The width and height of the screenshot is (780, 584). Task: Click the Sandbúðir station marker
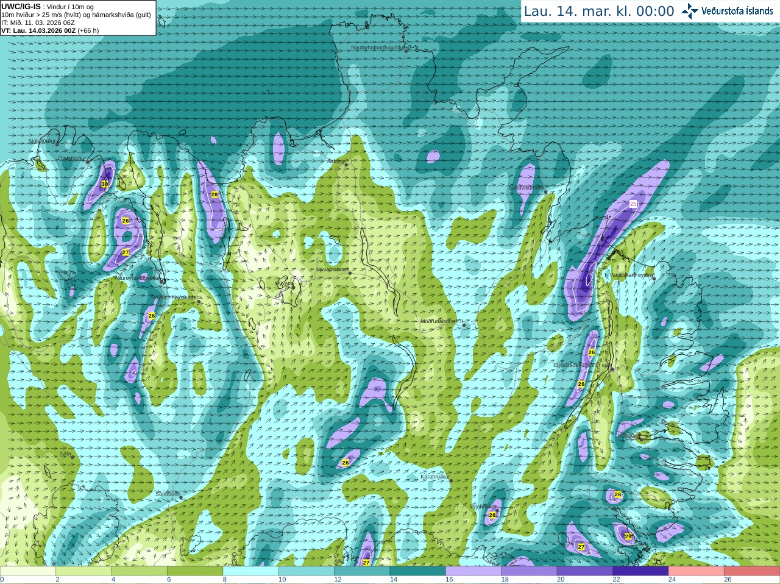coord(181,498)
